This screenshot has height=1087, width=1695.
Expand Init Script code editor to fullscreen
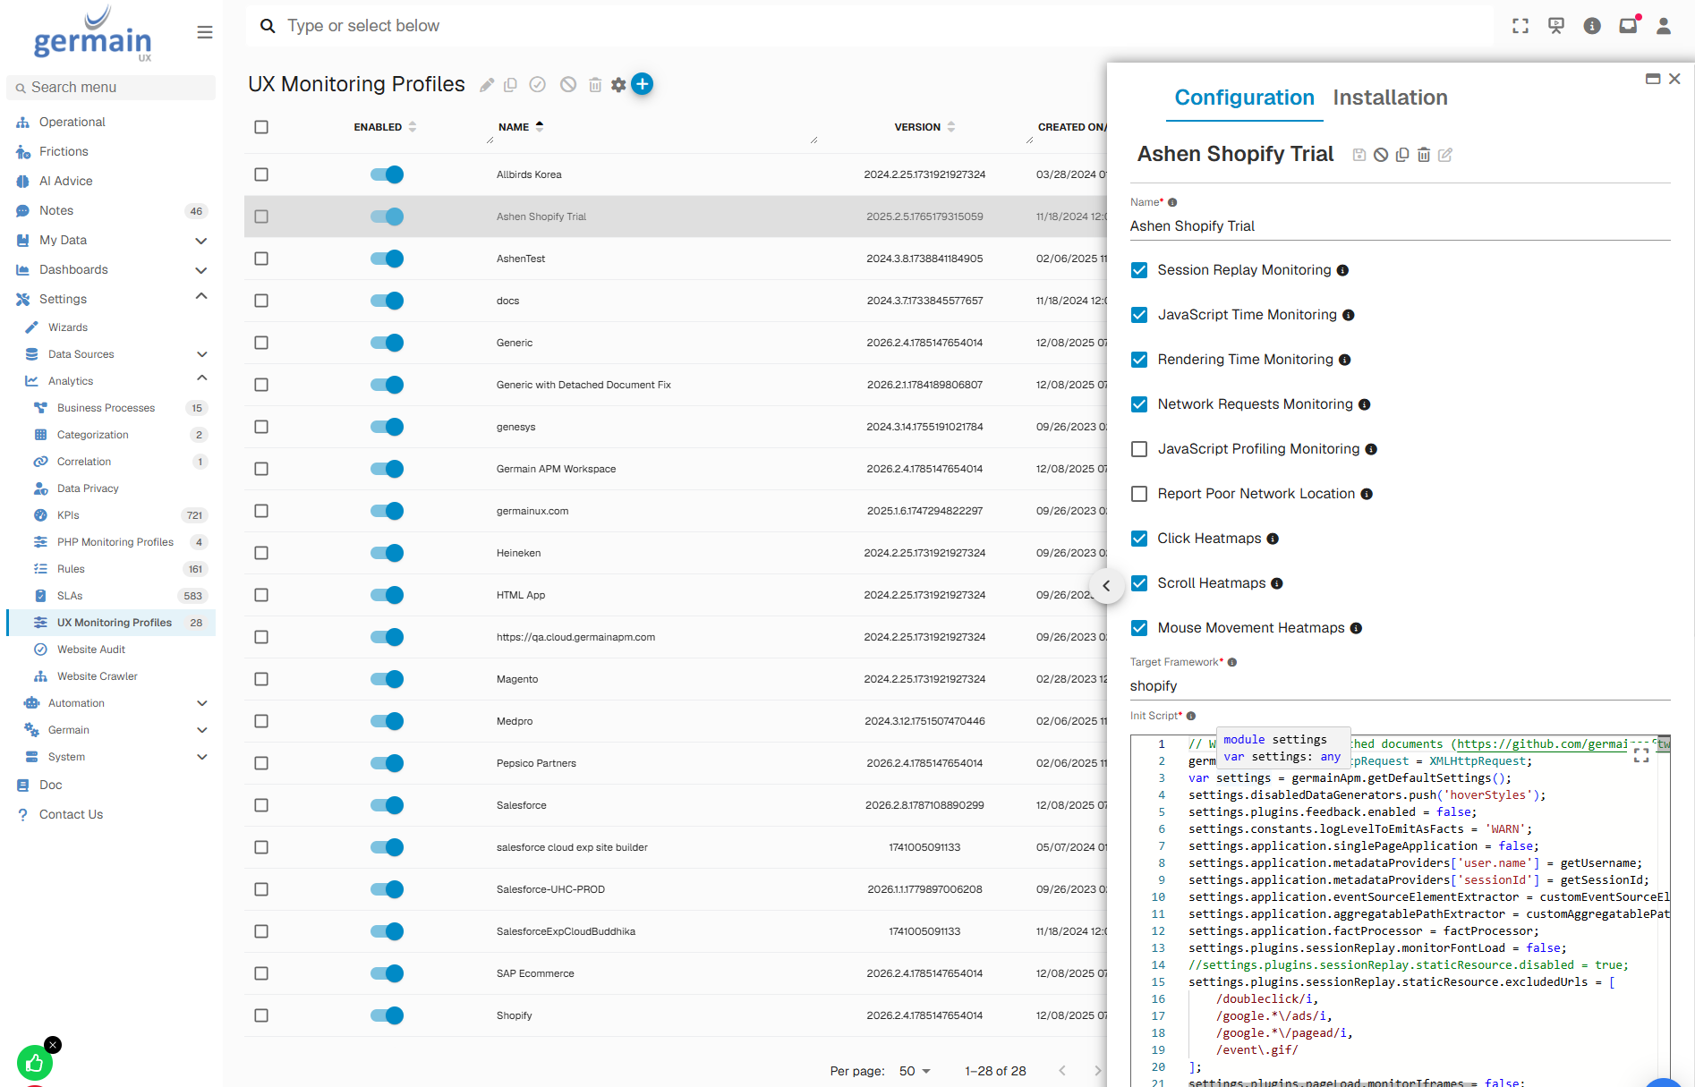coord(1641,755)
